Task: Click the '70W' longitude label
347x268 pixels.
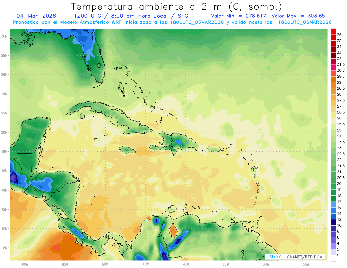Action: [x=186, y=264]
